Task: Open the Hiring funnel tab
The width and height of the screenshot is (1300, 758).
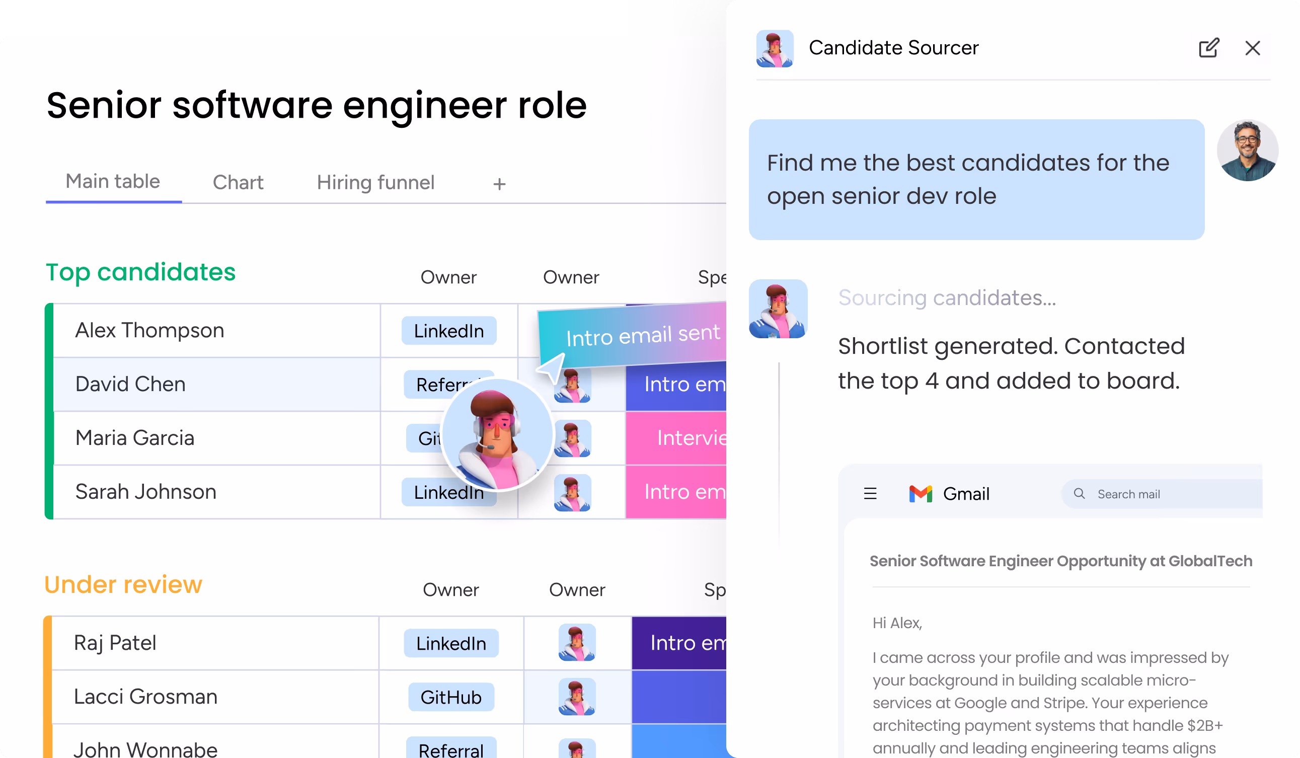Action: coord(375,182)
